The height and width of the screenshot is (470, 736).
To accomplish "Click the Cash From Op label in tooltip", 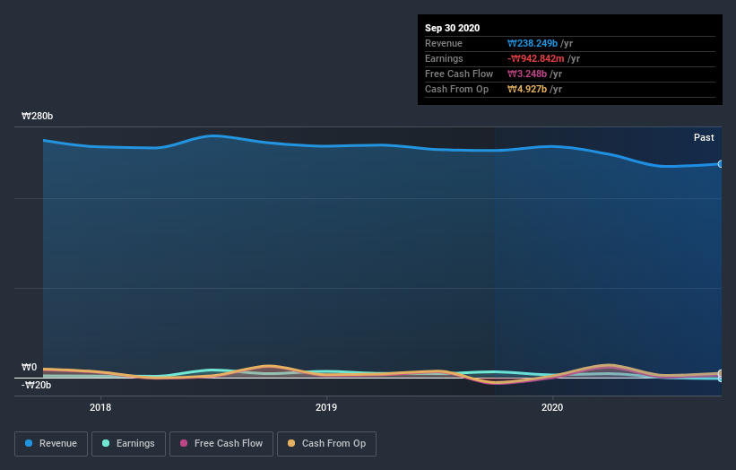I will (x=456, y=89).
